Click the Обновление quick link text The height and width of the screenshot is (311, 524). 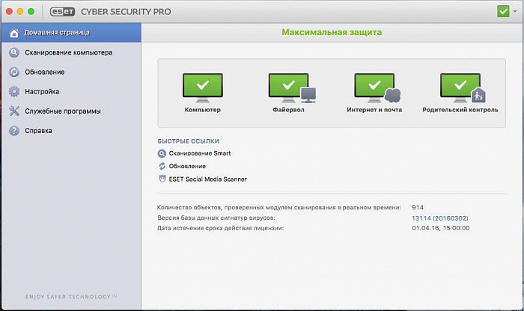click(187, 166)
